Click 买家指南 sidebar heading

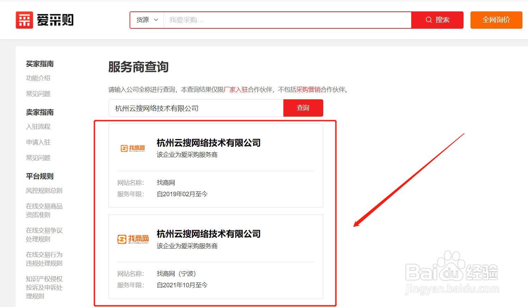click(40, 64)
